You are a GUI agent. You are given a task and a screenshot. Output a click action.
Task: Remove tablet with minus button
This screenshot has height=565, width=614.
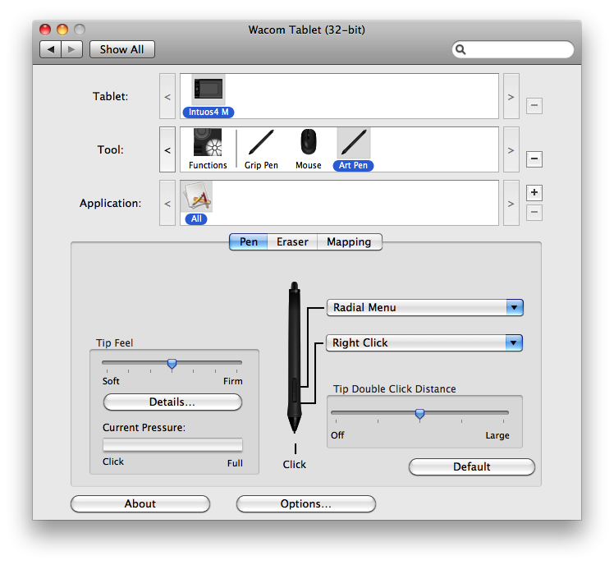point(534,105)
